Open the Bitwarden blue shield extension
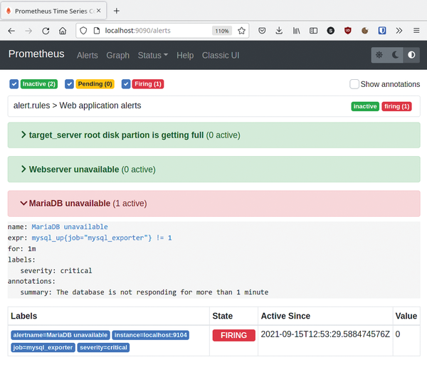Screen dimensions: 427x370 point(382,31)
